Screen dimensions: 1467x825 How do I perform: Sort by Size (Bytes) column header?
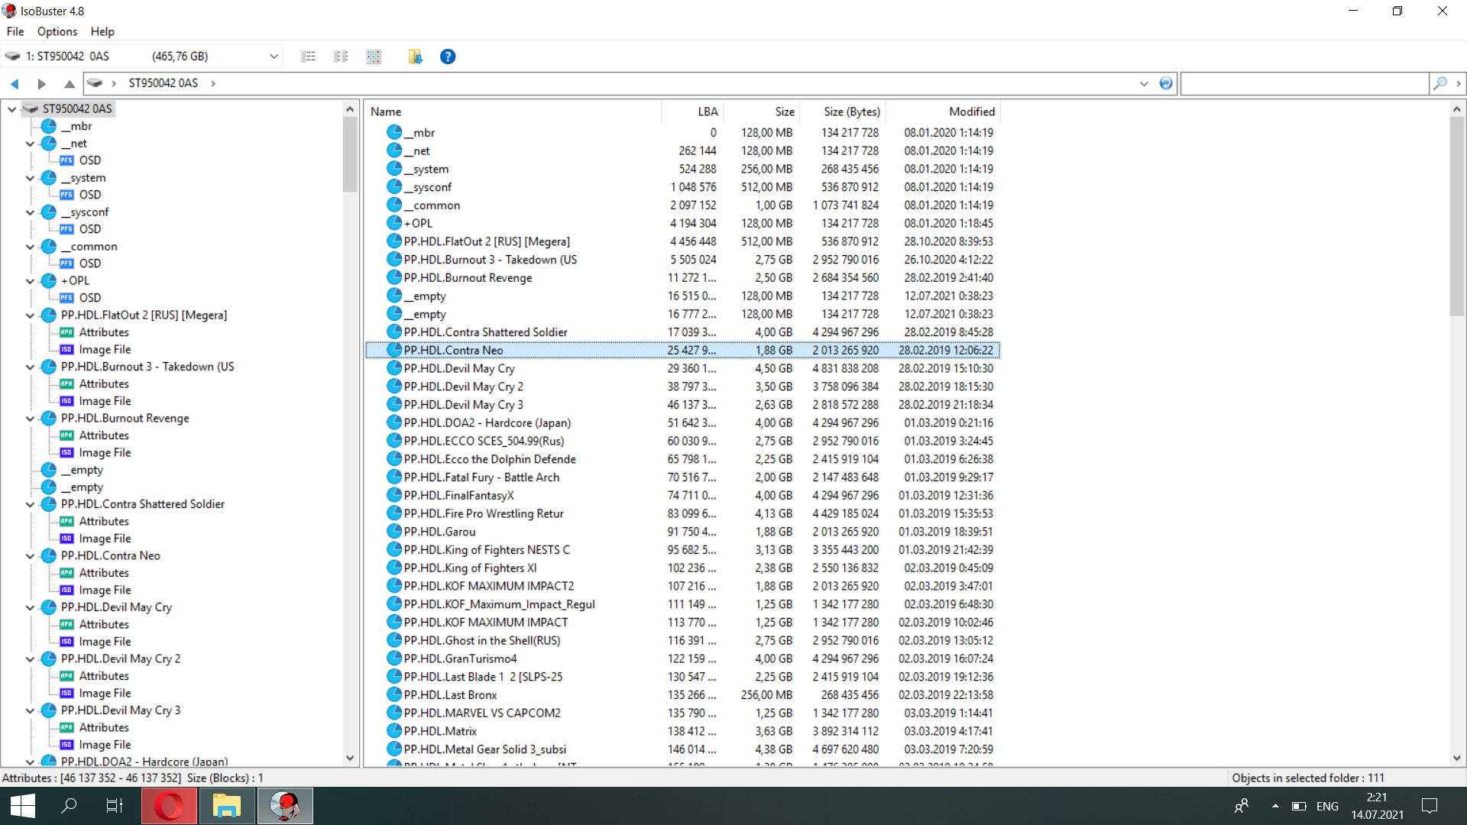843,112
